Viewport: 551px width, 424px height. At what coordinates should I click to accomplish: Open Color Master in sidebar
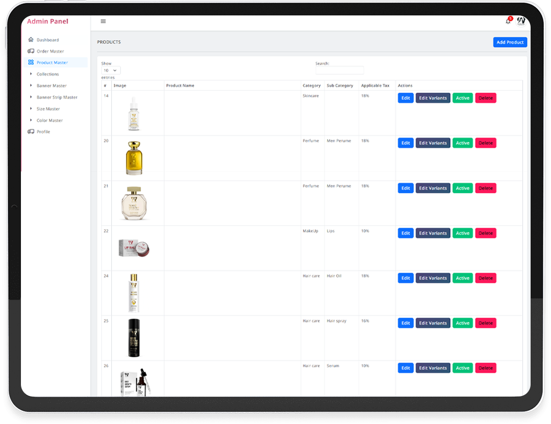[50, 121]
